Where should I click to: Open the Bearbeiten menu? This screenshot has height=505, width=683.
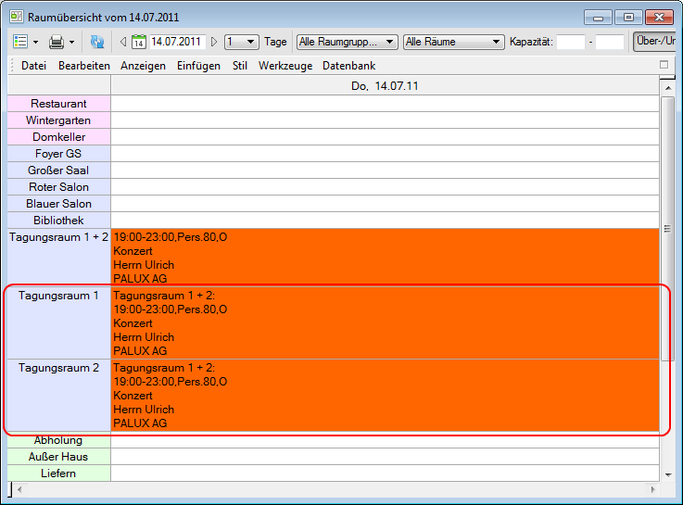pyautogui.click(x=84, y=66)
